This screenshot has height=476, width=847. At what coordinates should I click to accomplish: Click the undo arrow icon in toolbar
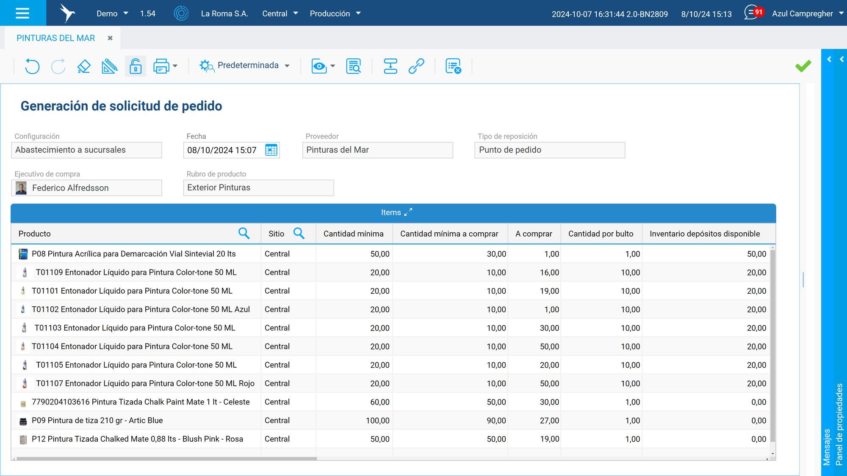(32, 66)
